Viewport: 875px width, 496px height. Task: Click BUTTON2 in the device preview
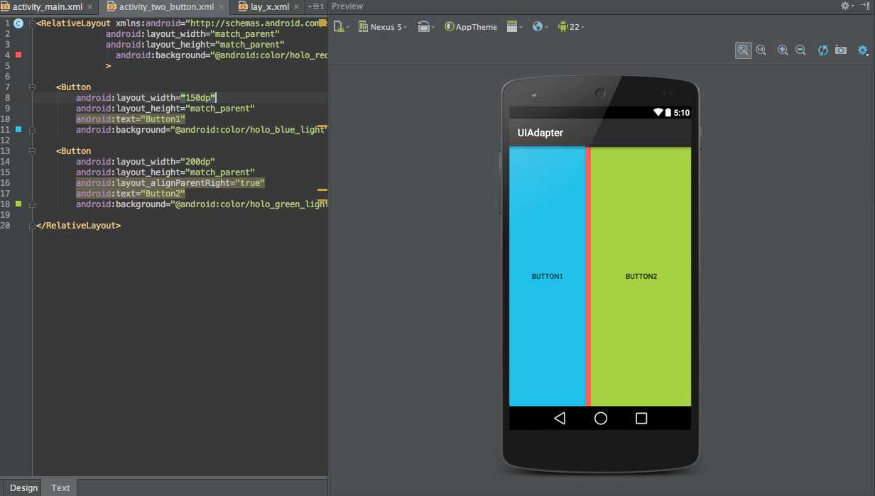point(641,277)
